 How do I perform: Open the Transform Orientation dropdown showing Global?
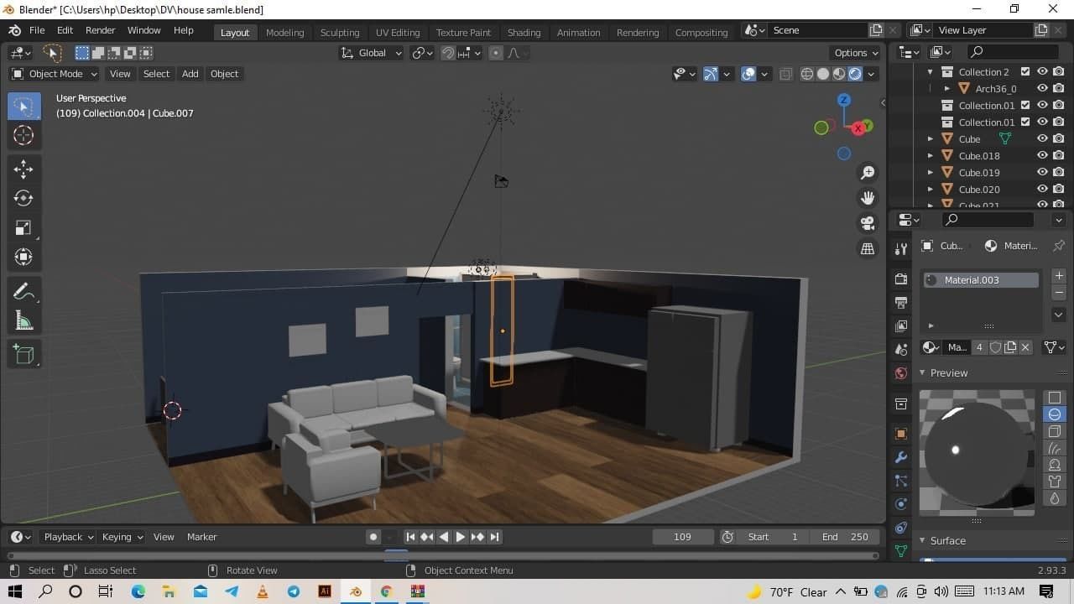coord(372,53)
